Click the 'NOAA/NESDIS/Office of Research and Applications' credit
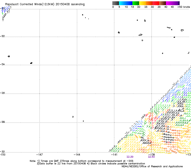Screen dimensions: 191x168 (x=152, y=166)
